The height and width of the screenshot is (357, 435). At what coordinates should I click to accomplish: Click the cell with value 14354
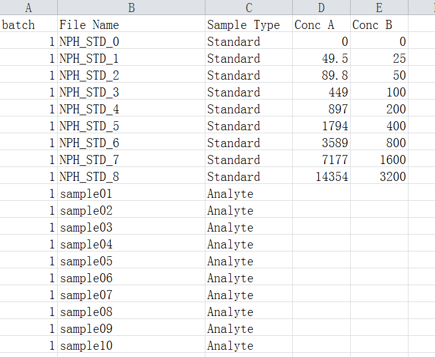tap(321, 177)
